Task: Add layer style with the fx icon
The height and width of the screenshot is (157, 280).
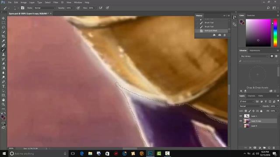Action: (250, 148)
